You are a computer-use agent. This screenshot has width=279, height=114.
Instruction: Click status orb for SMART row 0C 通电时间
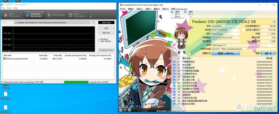(x=174, y=95)
